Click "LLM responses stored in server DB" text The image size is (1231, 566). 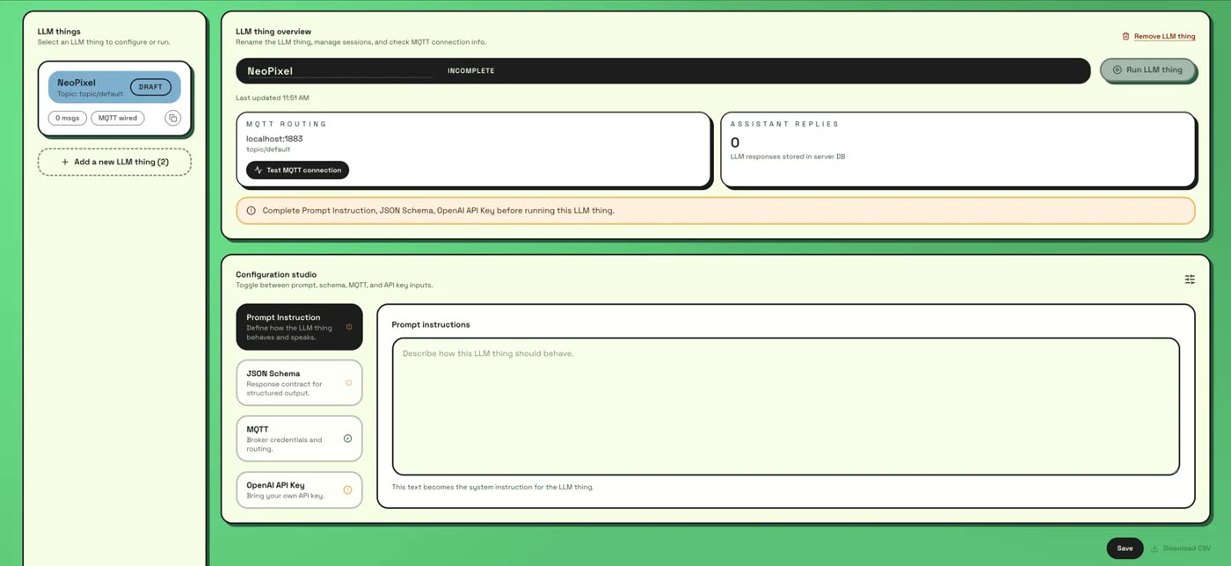point(788,156)
